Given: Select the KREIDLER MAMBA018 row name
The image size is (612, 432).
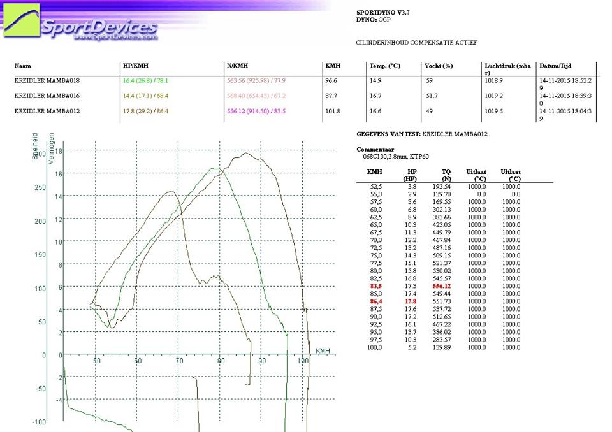Looking at the screenshot, I should [47, 80].
